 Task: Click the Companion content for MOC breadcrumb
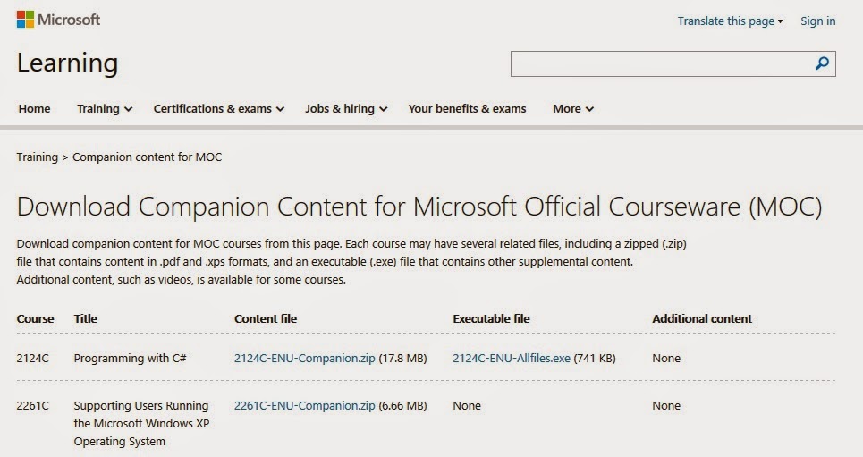(x=147, y=157)
